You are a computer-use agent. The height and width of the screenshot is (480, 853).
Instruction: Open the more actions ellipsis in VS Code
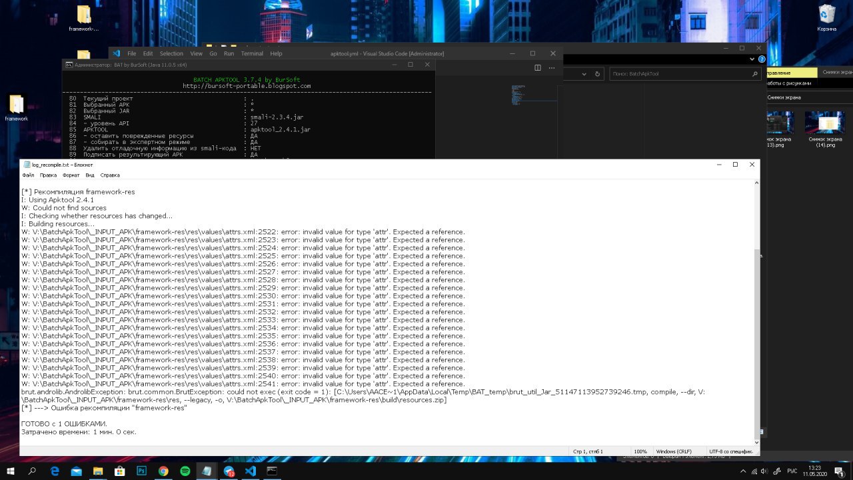552,67
